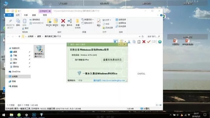This screenshot has height=118, width=210.
Task: Click the scissors icon in secondary toolbar
Action: [x=129, y=42]
